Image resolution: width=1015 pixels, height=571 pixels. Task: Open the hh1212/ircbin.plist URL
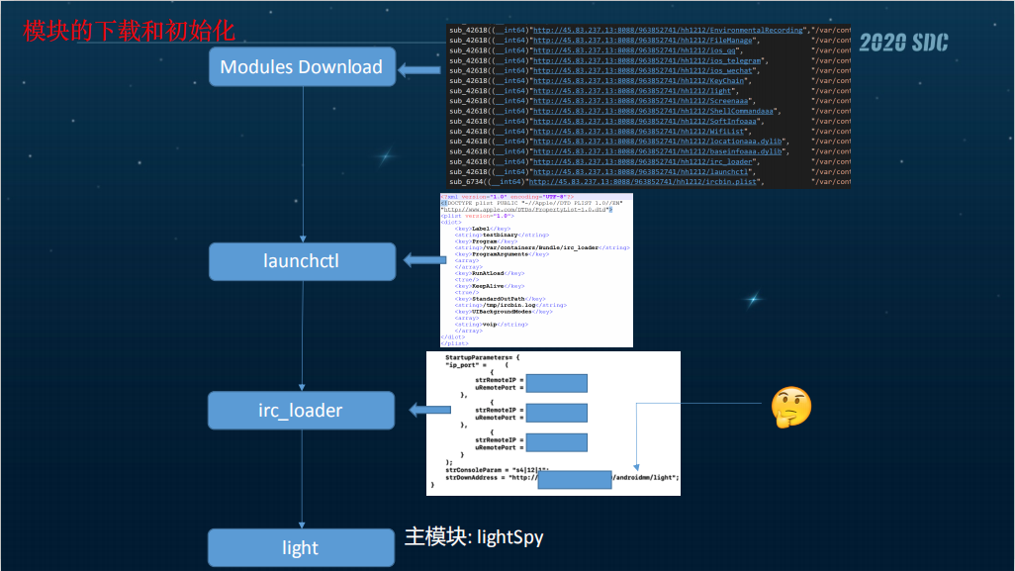(x=645, y=182)
